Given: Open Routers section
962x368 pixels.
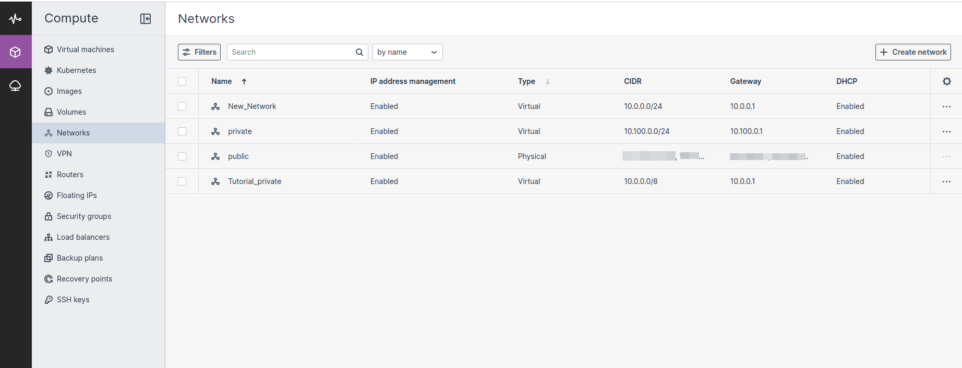Looking at the screenshot, I should [x=98, y=175].
